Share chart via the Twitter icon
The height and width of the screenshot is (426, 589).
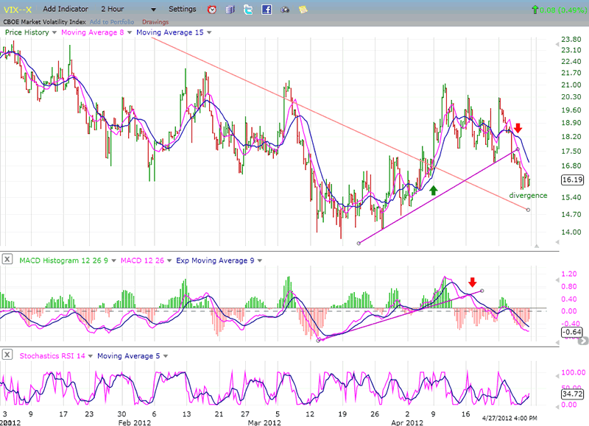tap(248, 10)
